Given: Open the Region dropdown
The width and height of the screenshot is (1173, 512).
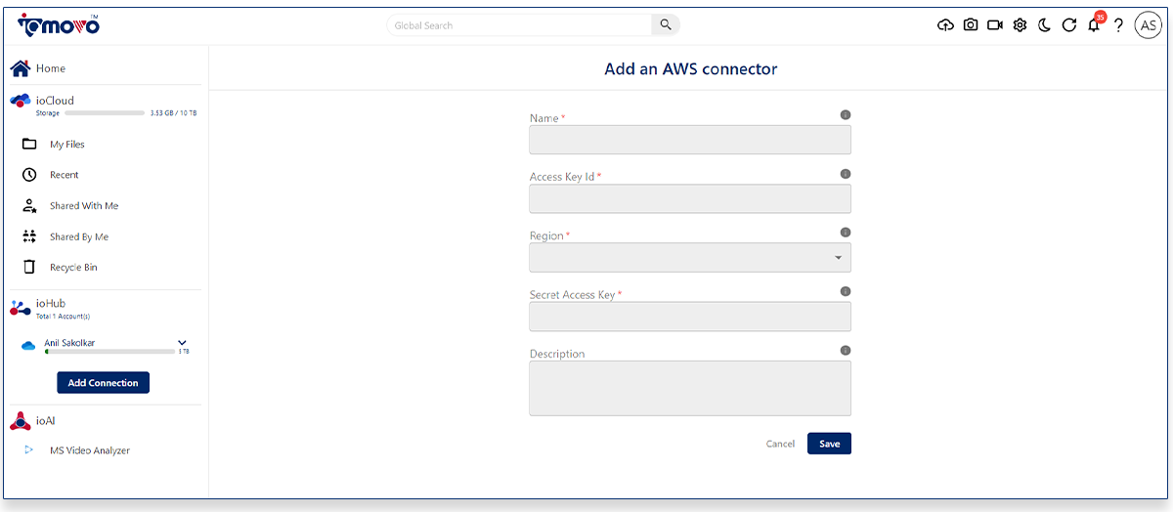Looking at the screenshot, I should point(690,258).
